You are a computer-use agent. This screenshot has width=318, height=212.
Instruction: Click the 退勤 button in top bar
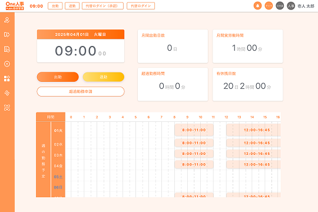tap(72, 6)
